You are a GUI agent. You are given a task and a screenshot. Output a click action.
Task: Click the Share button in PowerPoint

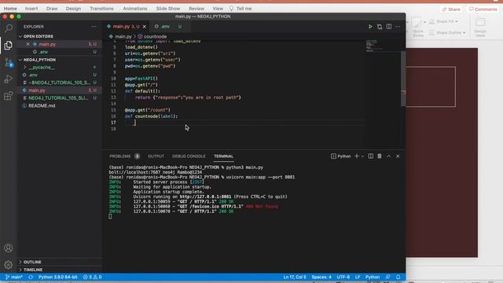pyautogui.click(x=451, y=9)
